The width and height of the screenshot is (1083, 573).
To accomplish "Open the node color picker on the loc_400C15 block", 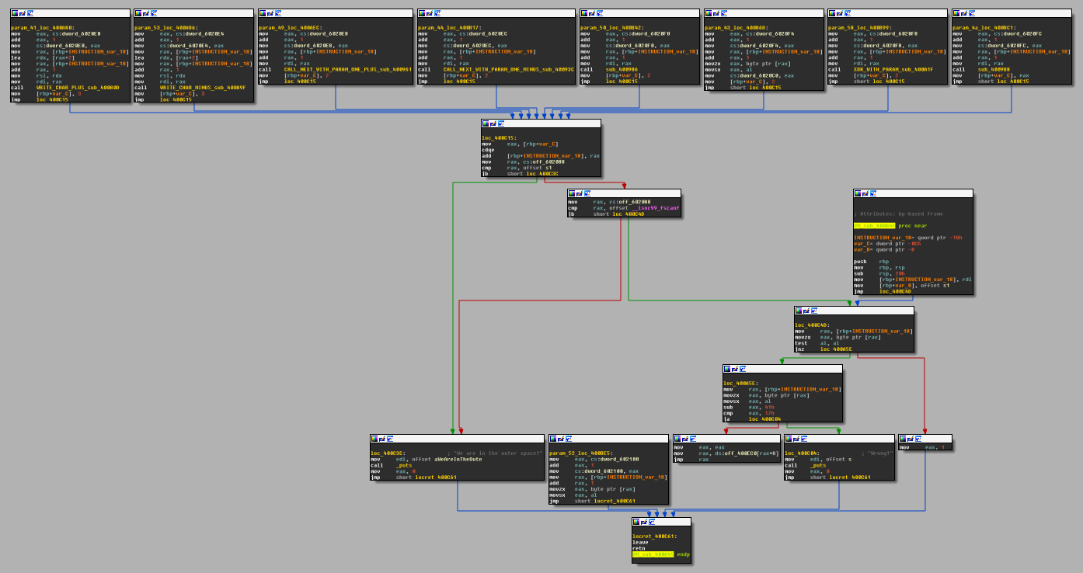I will click(x=485, y=123).
